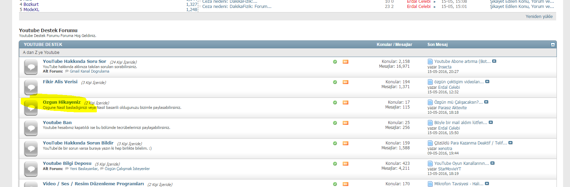570x187 pixels.
Task: Click the post icon before Youtube Abone artırma
Action: pos(430,62)
